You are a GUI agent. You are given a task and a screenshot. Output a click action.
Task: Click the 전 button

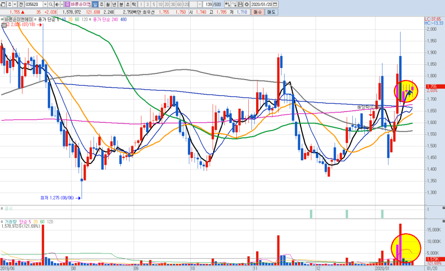click(21, 4)
